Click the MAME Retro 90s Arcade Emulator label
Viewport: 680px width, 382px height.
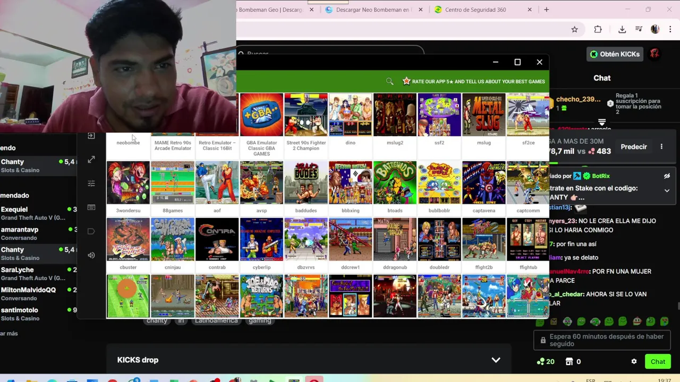(173, 145)
